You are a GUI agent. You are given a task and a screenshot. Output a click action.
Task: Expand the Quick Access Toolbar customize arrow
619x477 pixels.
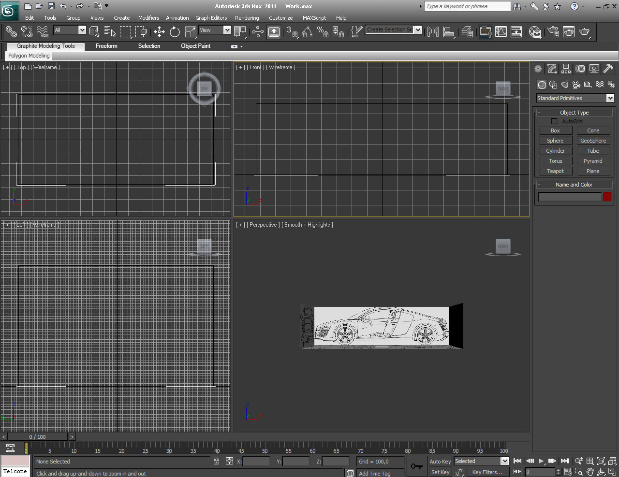pos(107,6)
